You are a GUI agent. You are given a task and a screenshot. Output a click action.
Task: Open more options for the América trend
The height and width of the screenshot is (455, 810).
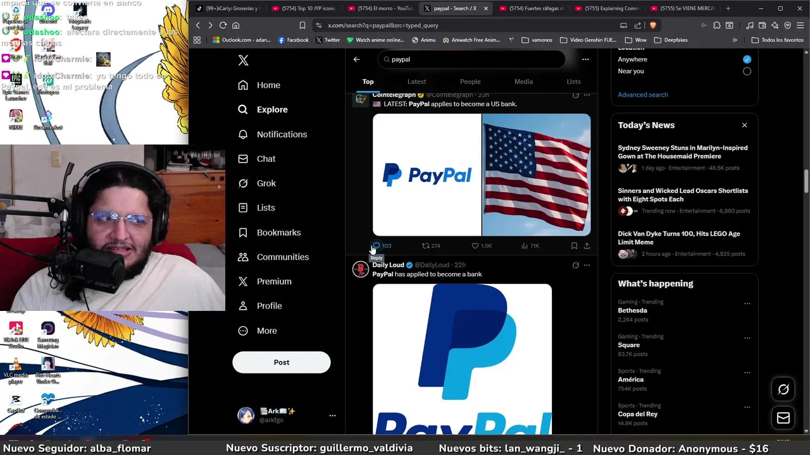(x=747, y=373)
